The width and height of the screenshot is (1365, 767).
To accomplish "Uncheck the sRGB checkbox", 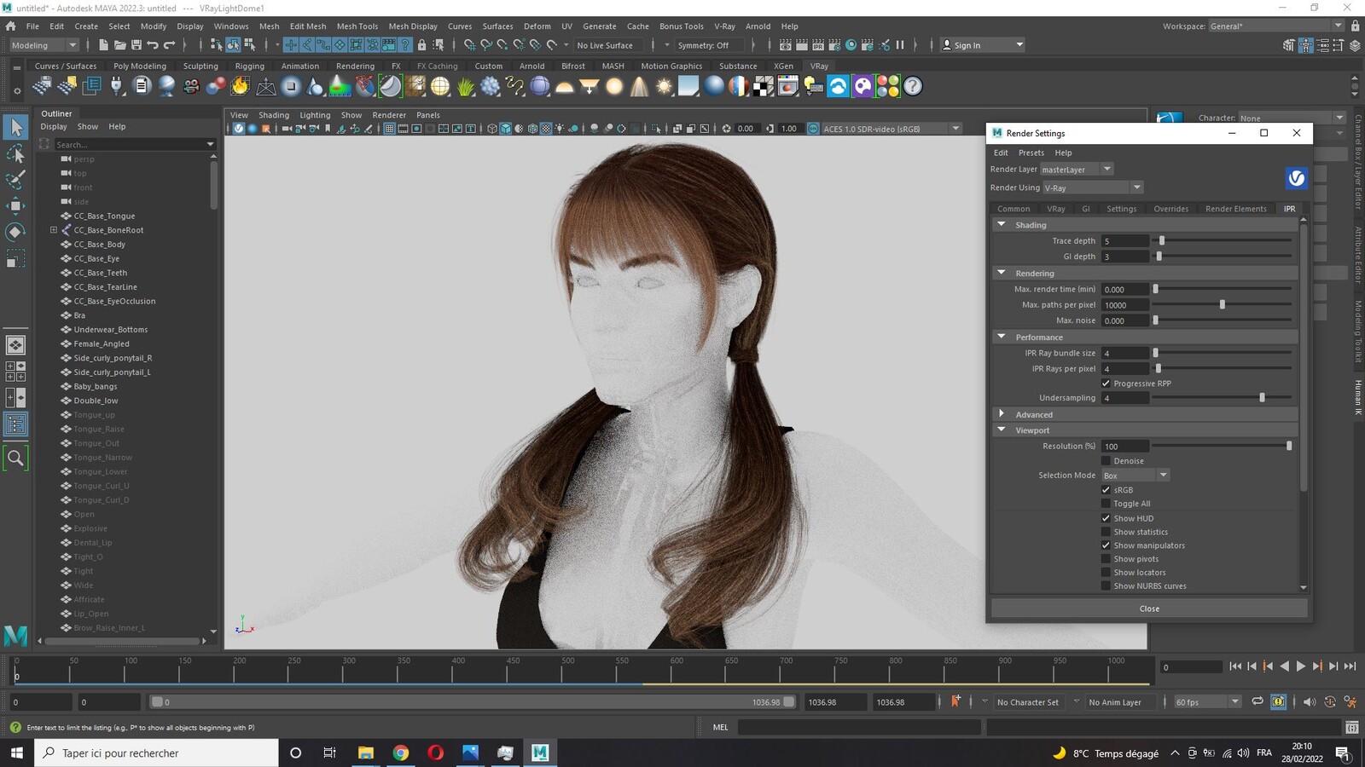I will (1106, 490).
